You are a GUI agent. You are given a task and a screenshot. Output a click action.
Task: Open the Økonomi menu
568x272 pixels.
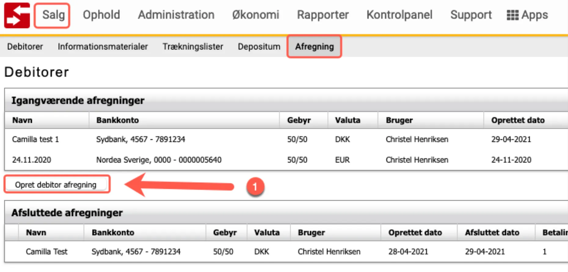[256, 14]
